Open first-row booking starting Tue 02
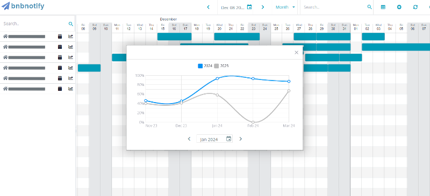The height and width of the screenshot is (196, 430). tap(373, 37)
